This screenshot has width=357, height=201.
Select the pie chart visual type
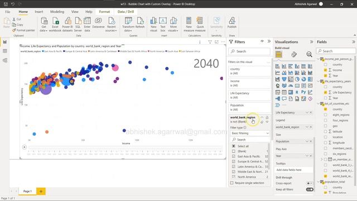click(297, 79)
